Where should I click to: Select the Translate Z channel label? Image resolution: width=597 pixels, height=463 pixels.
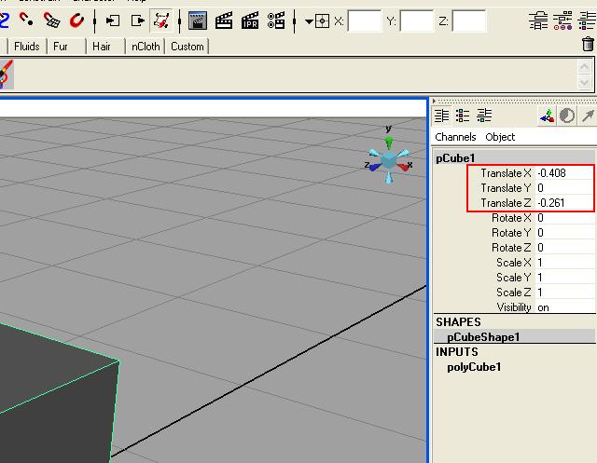coord(506,203)
